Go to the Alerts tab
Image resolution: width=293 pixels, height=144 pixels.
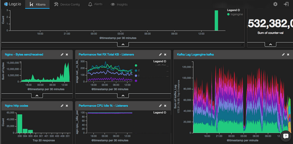tap(95, 4)
